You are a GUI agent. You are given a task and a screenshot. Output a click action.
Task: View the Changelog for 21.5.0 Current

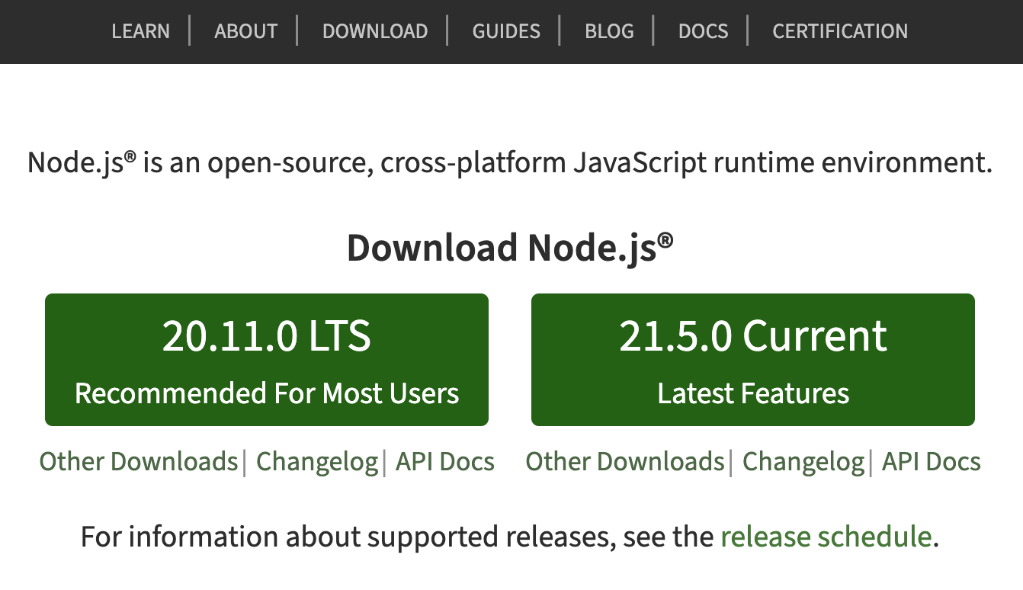pyautogui.click(x=803, y=461)
